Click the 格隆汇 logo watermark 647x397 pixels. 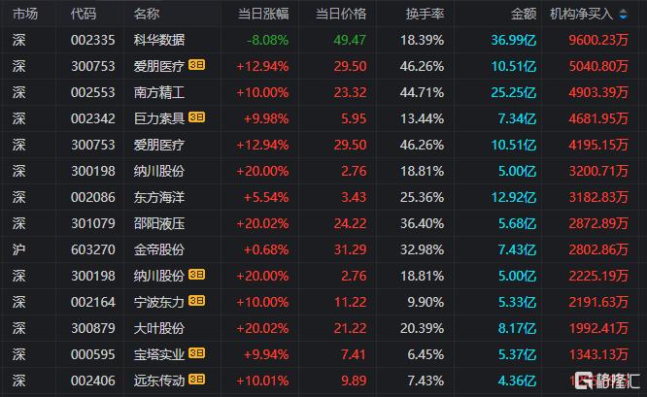pos(608,380)
